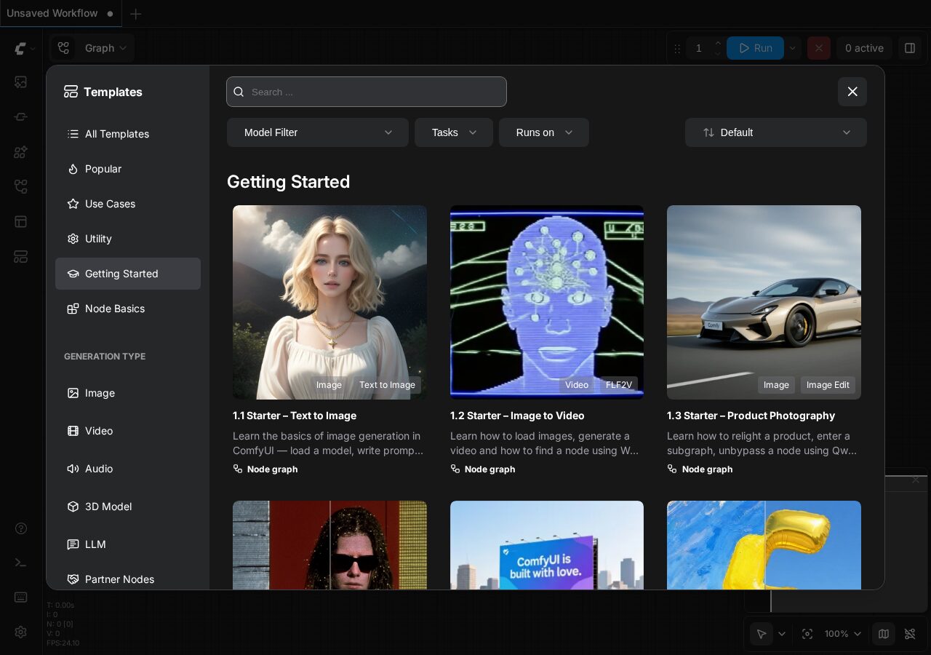The image size is (931, 655).
Task: Click the templates icon in the left sidebar
Action: 21,257
